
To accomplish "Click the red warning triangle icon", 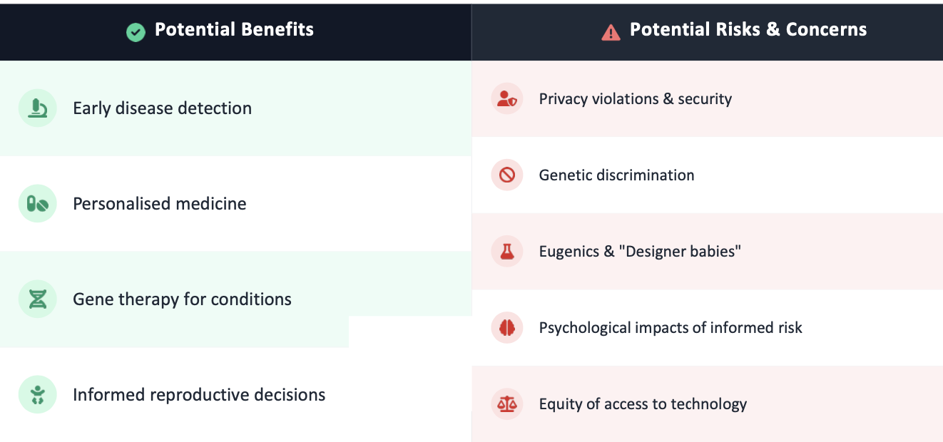I will [611, 31].
